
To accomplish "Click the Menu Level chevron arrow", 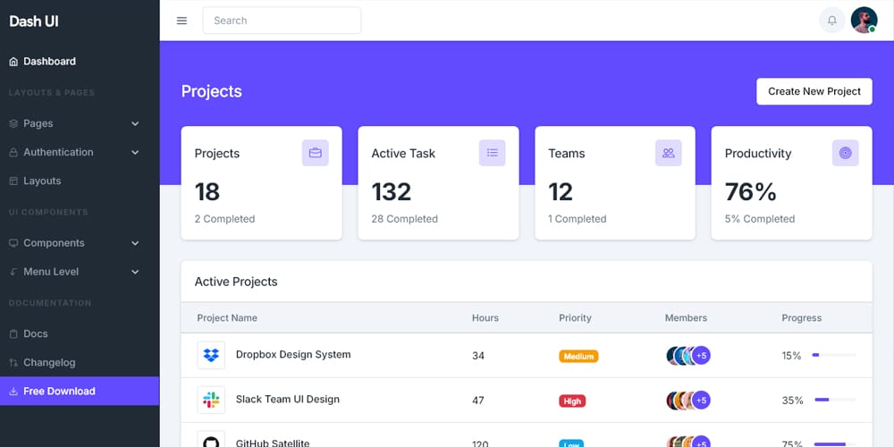I will click(135, 272).
